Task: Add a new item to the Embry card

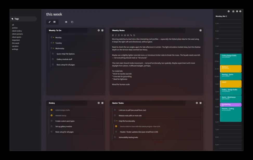Action: click(x=98, y=103)
